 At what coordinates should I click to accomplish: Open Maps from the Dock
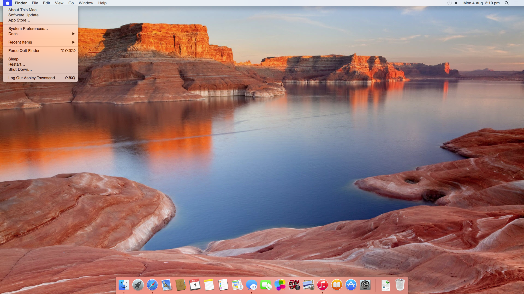click(237, 285)
